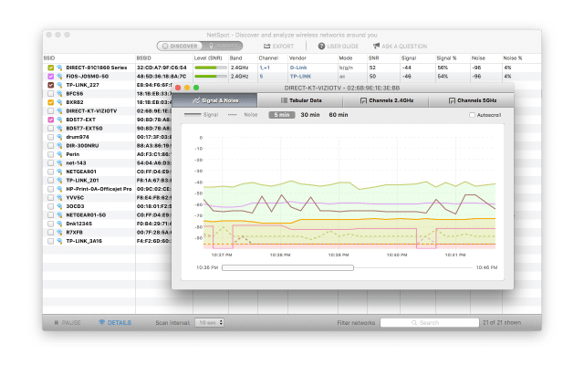Click signal level bar for FiOS-JOSM0-5G
This screenshot has height=365, width=584.
[211, 77]
